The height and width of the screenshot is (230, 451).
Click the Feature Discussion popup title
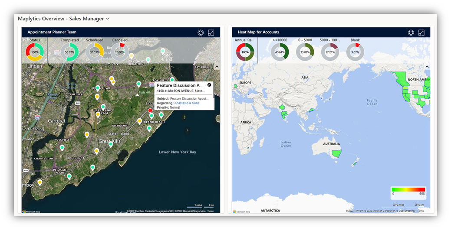coord(180,86)
